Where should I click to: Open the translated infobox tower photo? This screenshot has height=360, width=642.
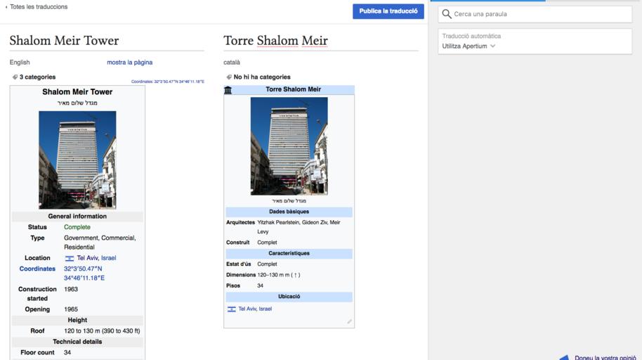(289, 146)
